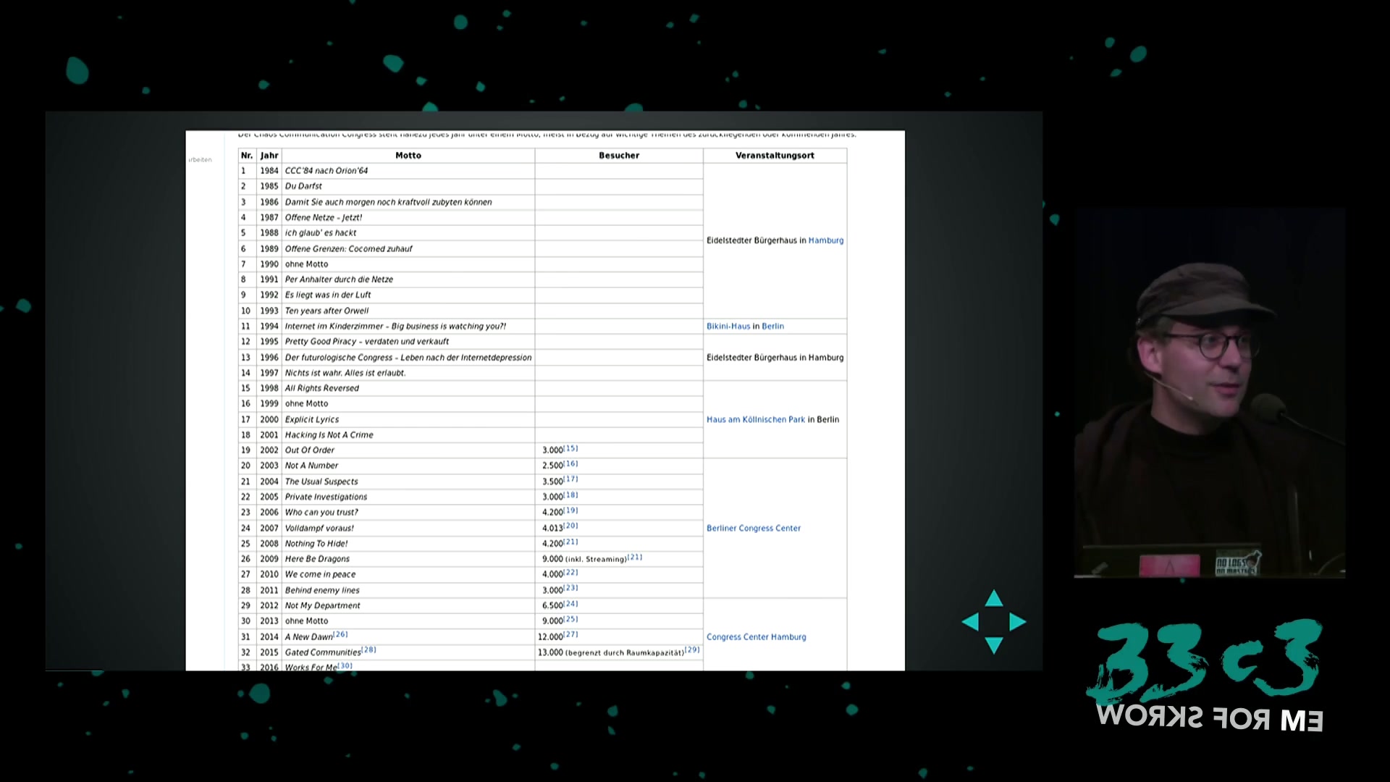1390x782 pixels.
Task: Click the Veranstaltungsort column header
Action: pyautogui.click(x=775, y=155)
